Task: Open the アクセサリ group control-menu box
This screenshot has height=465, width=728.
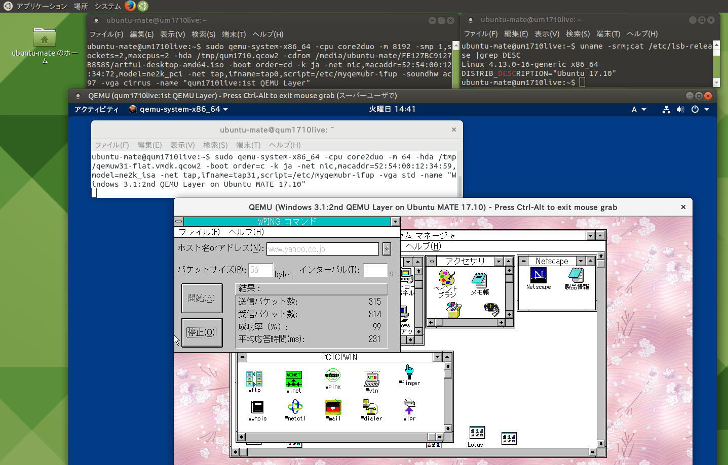Action: tap(432, 261)
